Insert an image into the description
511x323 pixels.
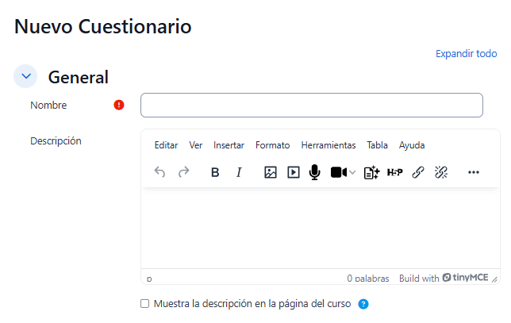point(270,172)
